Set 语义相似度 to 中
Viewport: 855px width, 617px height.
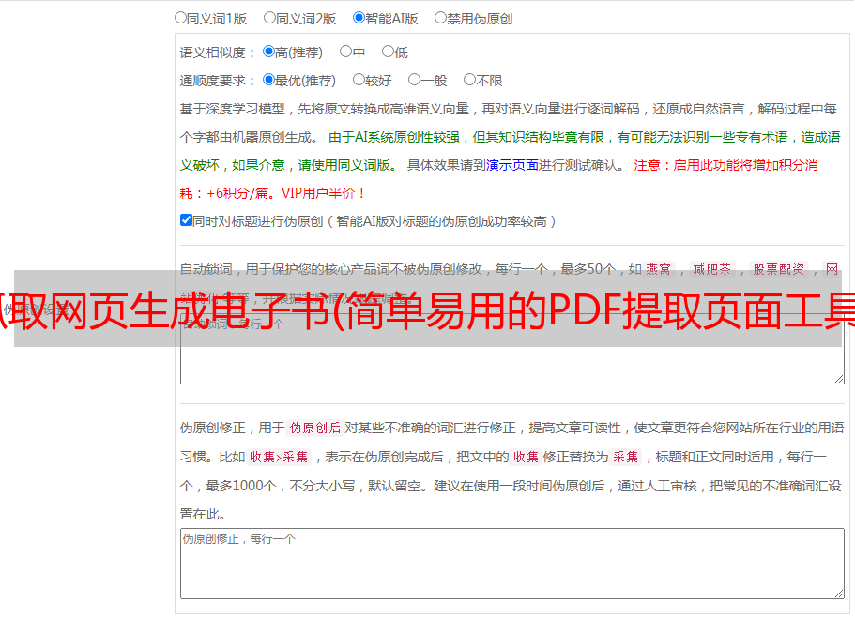click(x=345, y=52)
